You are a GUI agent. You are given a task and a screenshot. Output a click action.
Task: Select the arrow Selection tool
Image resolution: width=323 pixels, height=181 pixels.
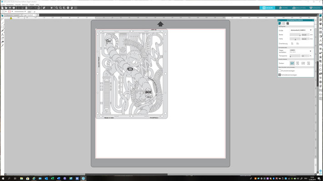(x=2, y=15)
